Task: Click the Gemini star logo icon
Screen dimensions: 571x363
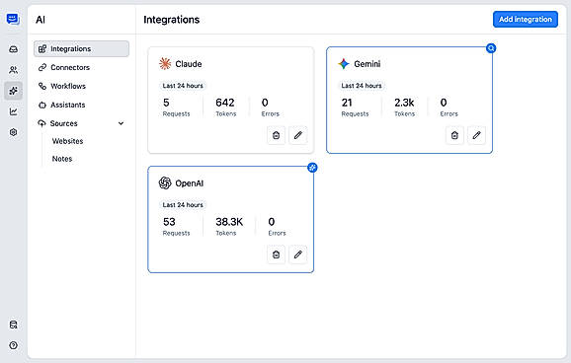Action: click(344, 64)
